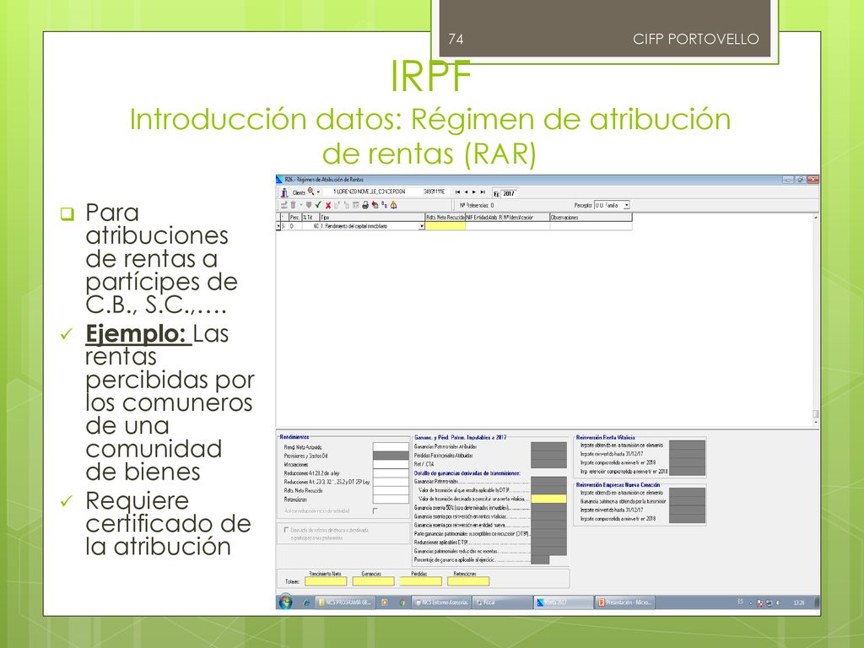This screenshot has width=864, height=648.
Task: Launch Internet Explorer from taskbar
Action: 305,602
